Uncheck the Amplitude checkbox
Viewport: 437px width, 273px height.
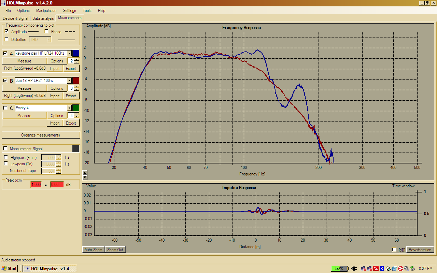pos(6,31)
